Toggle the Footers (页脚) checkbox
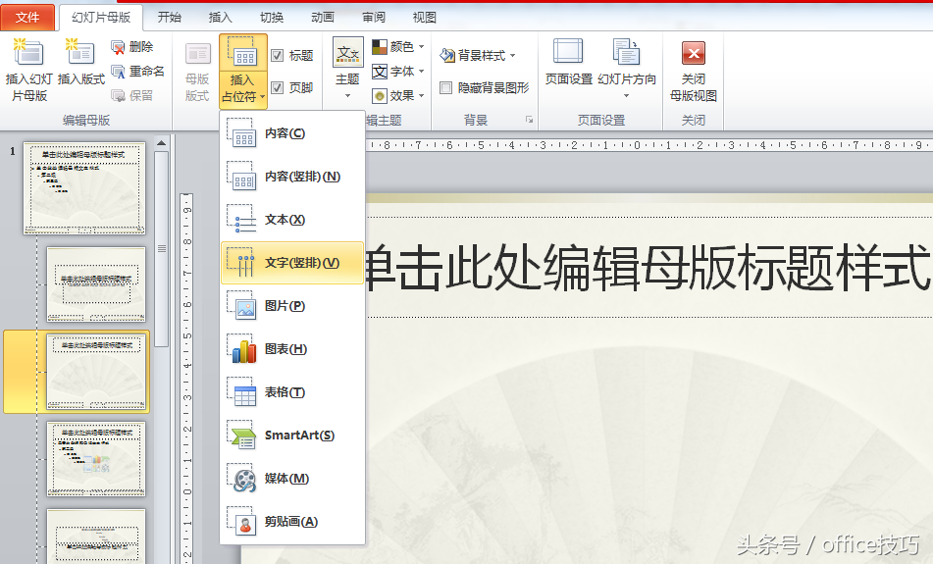The height and width of the screenshot is (564, 933). [x=278, y=87]
